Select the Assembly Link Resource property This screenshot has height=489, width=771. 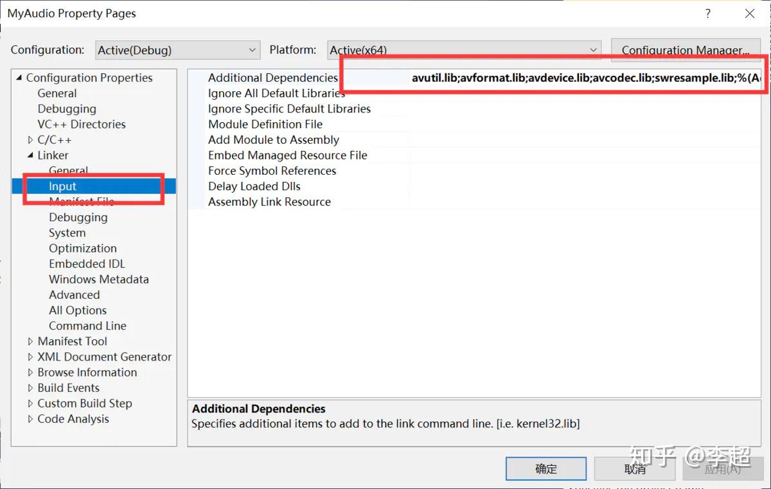click(x=270, y=202)
